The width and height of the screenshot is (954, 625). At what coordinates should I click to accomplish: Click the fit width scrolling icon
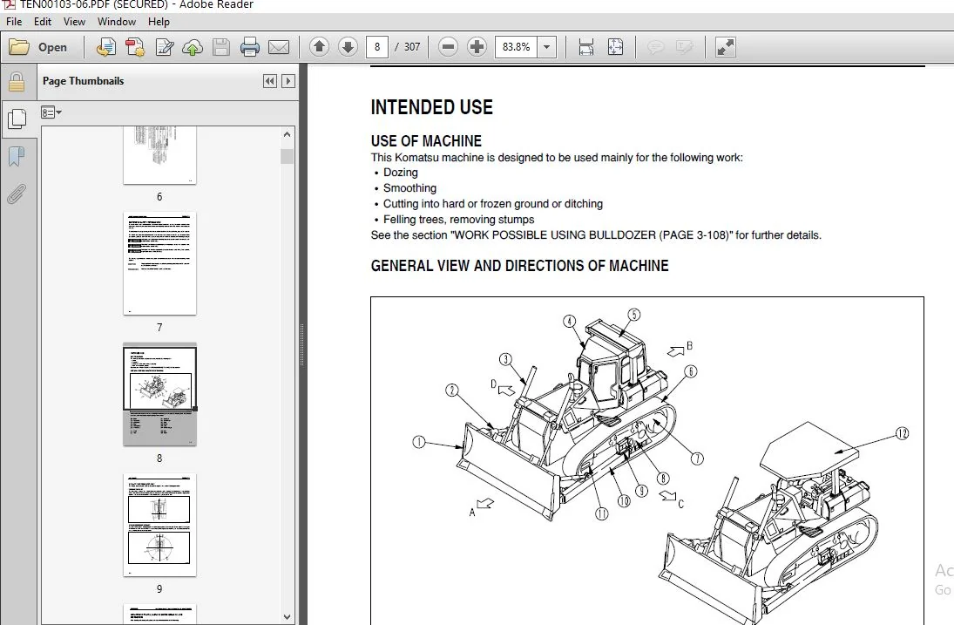[x=586, y=47]
